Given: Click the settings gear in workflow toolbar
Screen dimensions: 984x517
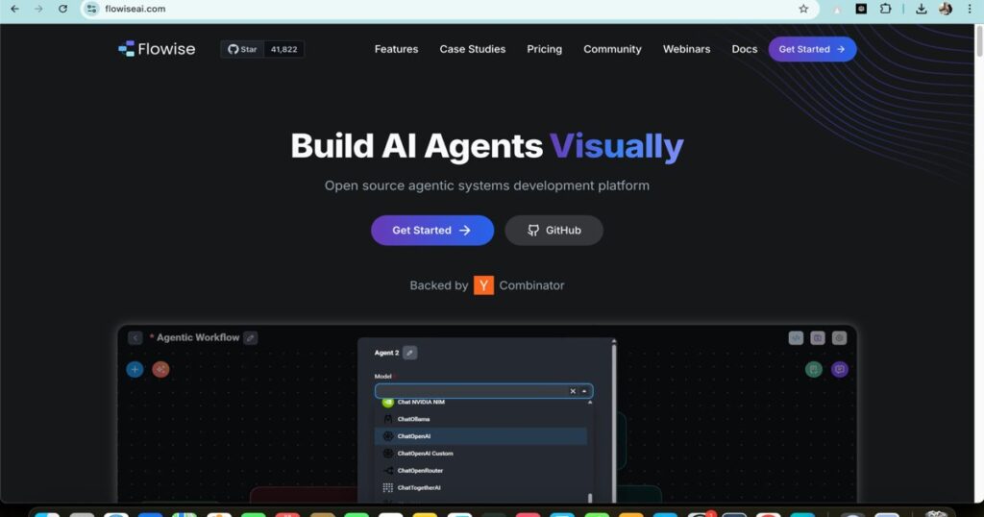Looking at the screenshot, I should click(839, 337).
